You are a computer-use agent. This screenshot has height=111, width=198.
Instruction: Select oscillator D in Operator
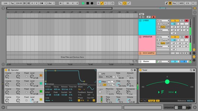pos(41,75)
